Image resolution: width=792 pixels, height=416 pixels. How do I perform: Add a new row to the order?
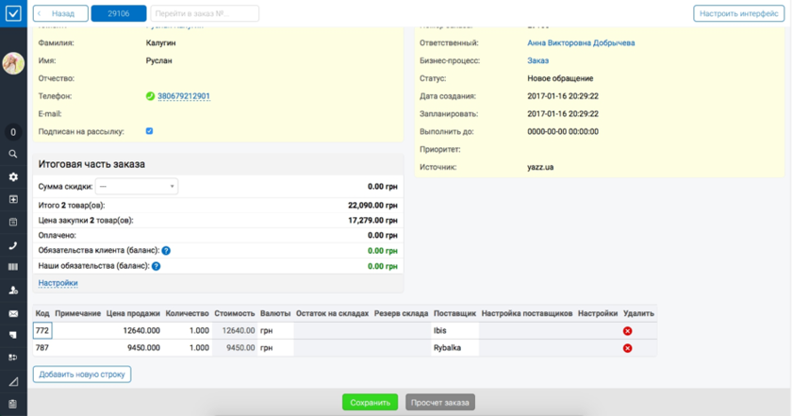coord(83,374)
